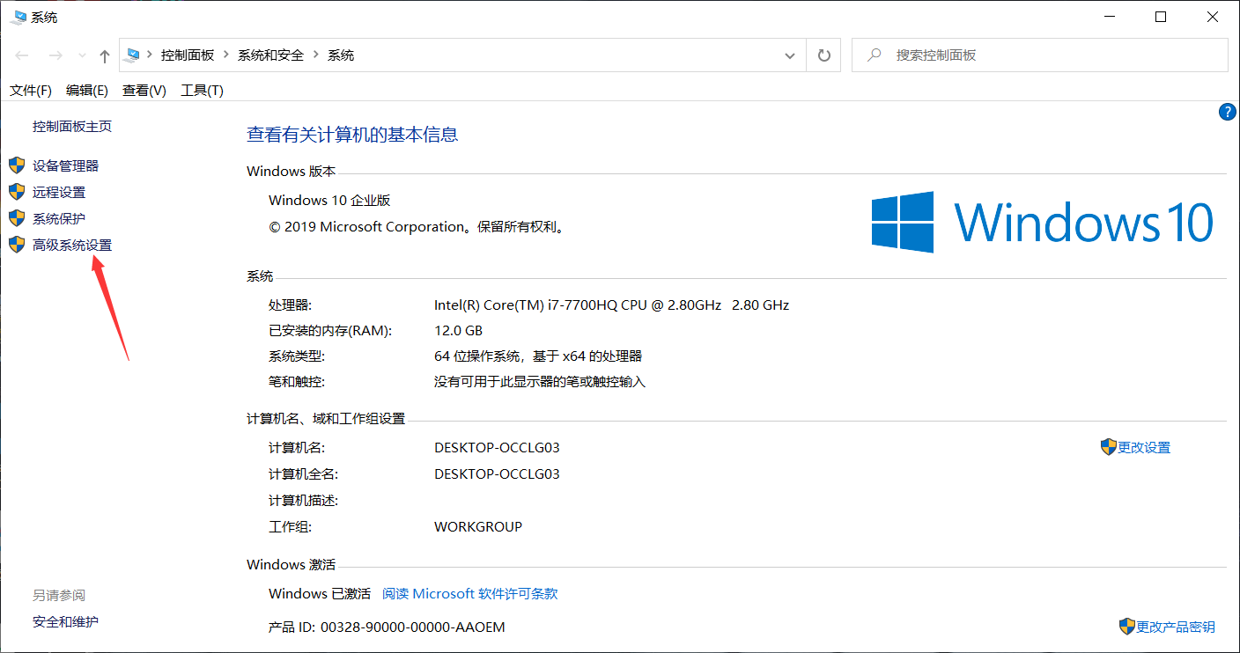
Task: Click the Back navigation arrow
Action: [x=22, y=55]
